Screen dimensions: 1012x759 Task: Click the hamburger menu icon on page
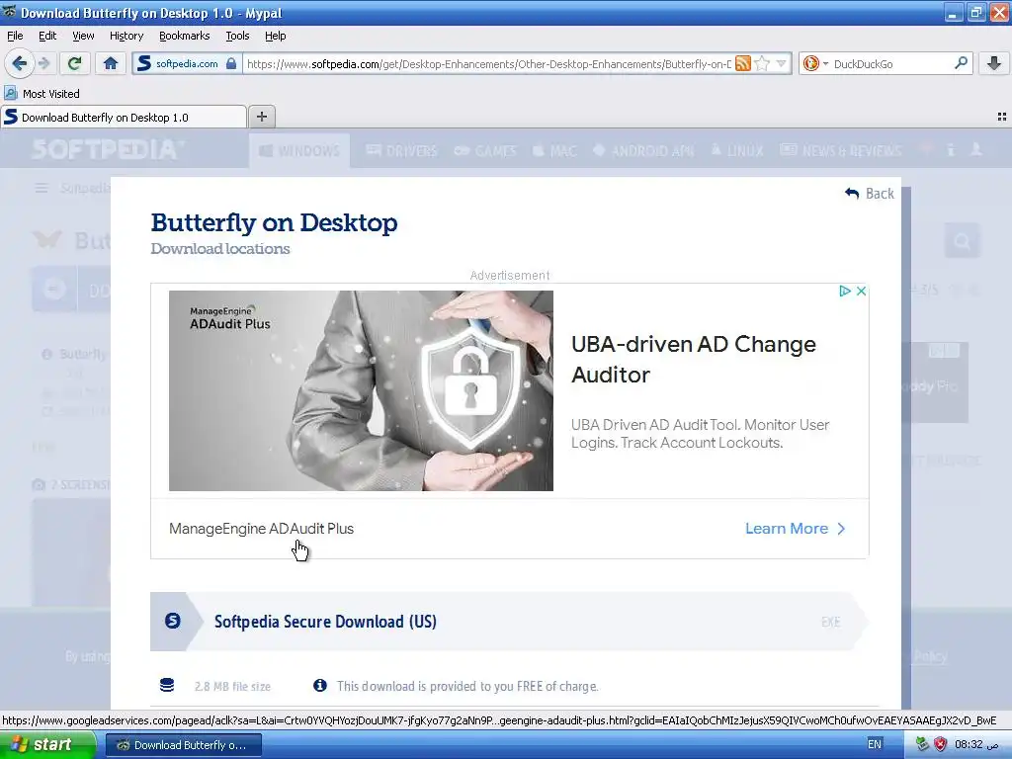point(42,188)
